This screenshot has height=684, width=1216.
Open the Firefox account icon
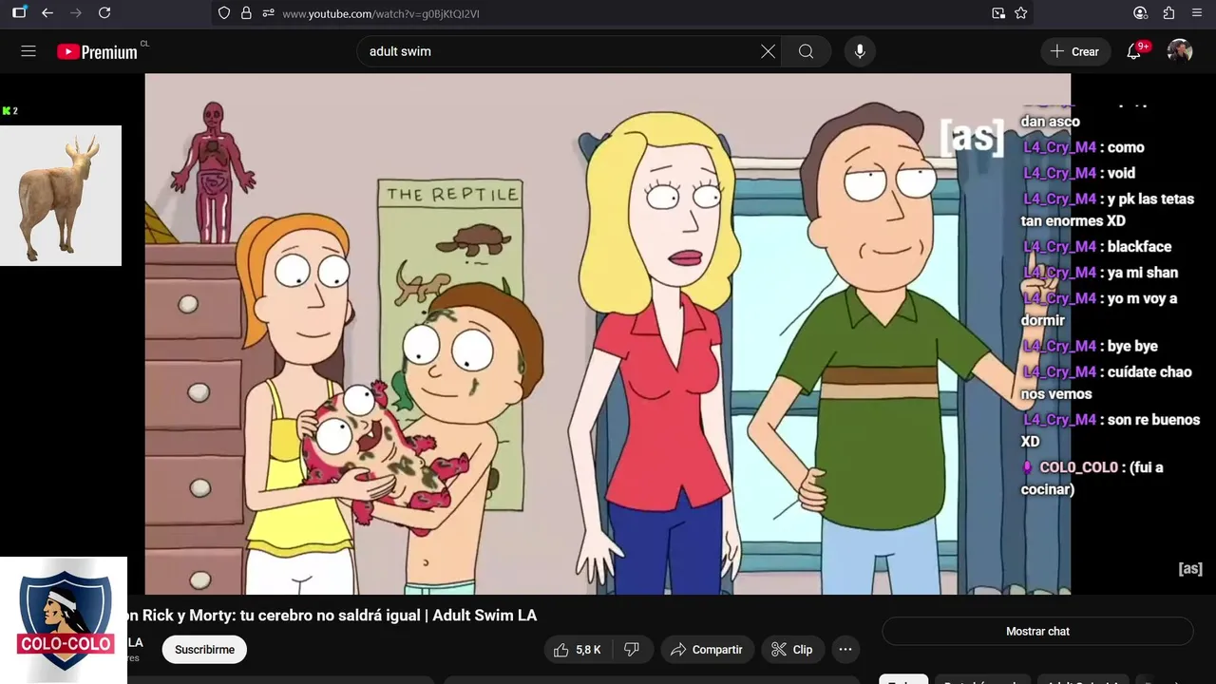pyautogui.click(x=1140, y=13)
